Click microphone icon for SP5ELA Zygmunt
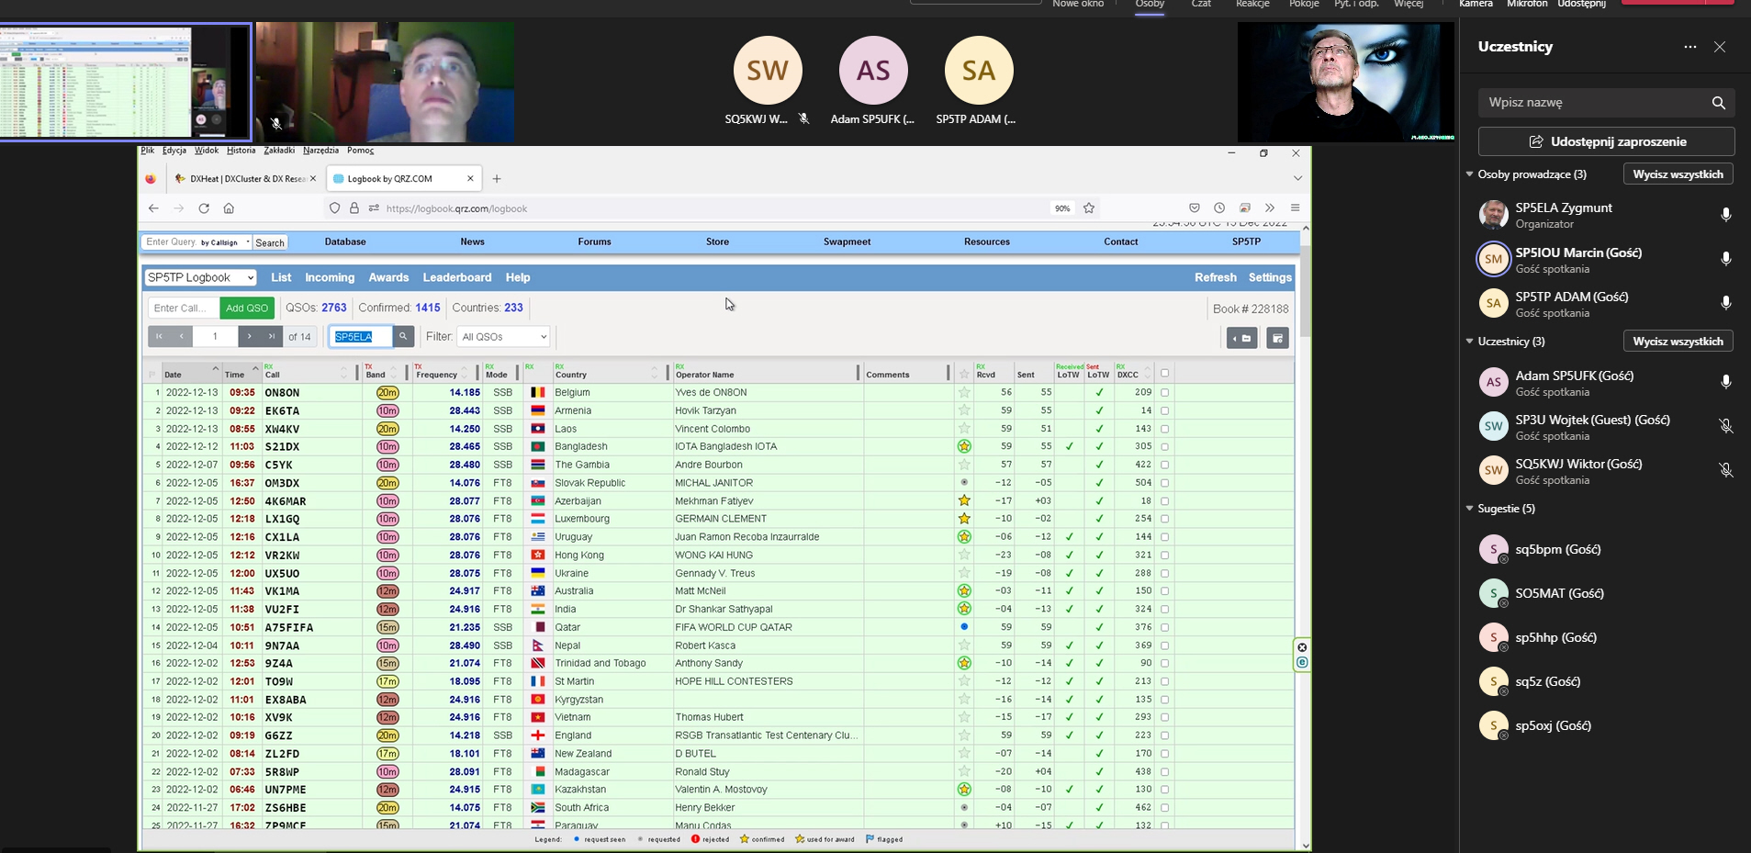Screen dimensions: 1751x853 [x=1726, y=215]
